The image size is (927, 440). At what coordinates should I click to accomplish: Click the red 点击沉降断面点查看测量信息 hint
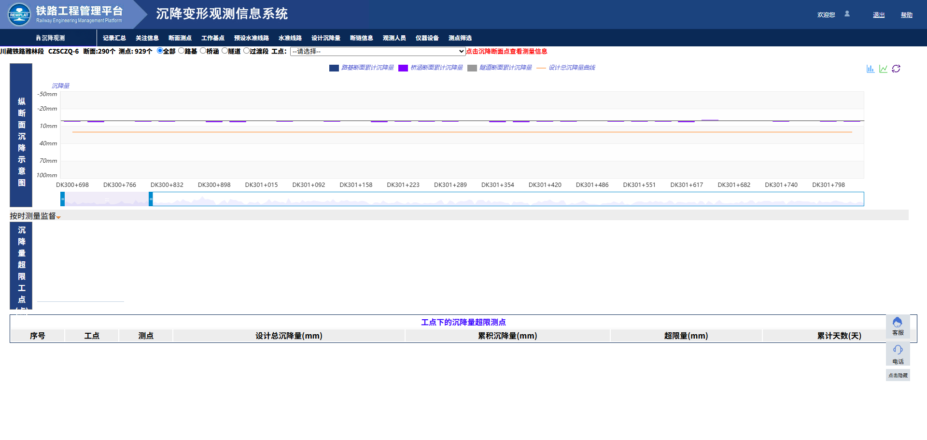click(x=506, y=51)
